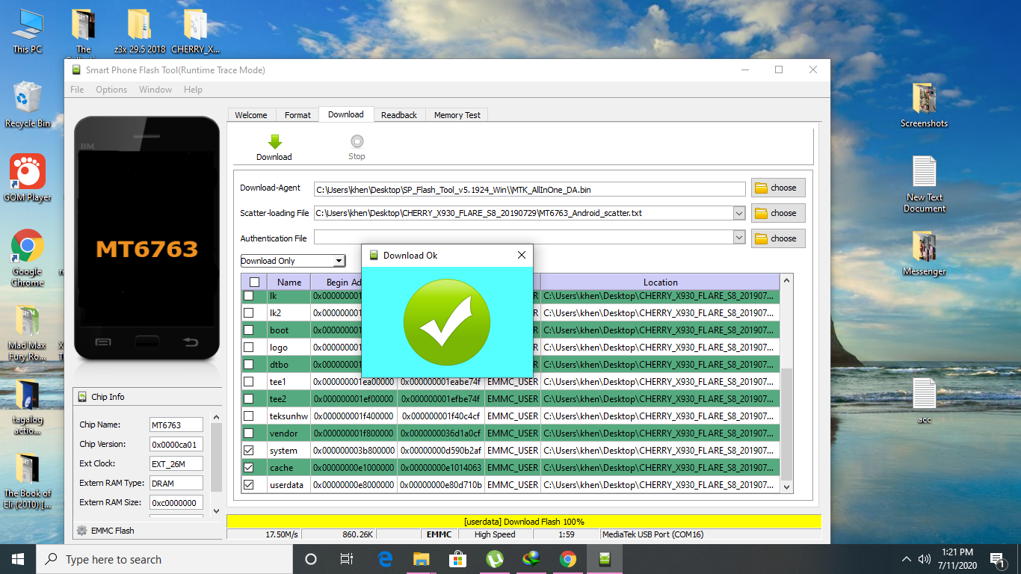Open Task View in the taskbar
This screenshot has width=1021, height=574.
pos(347,558)
